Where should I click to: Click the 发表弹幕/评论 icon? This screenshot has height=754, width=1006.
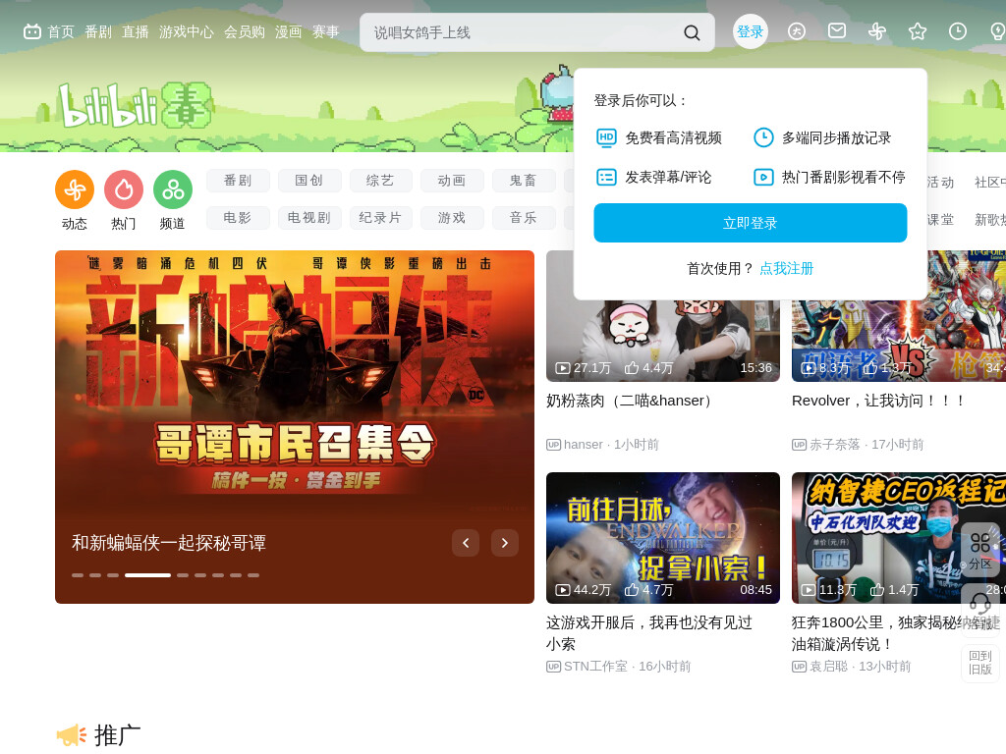(606, 177)
